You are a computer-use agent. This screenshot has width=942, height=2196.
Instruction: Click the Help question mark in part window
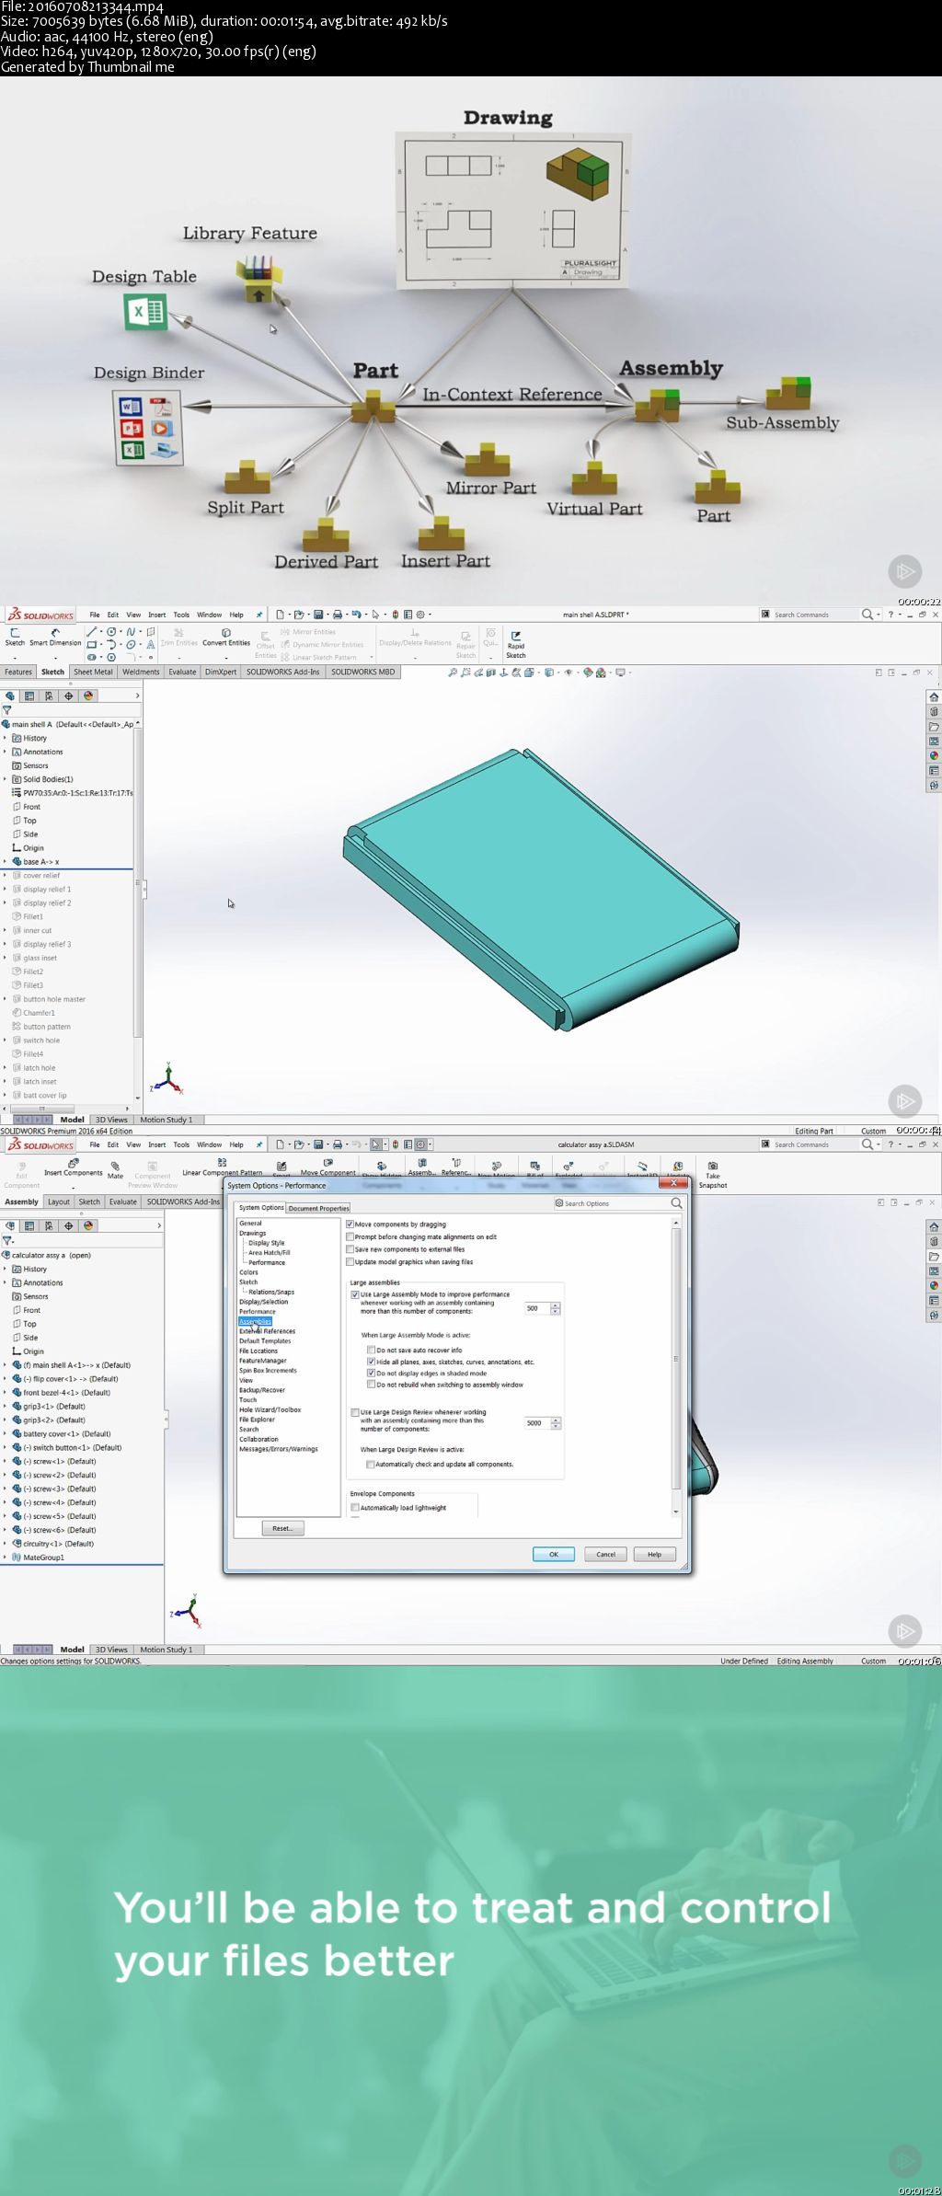(890, 615)
